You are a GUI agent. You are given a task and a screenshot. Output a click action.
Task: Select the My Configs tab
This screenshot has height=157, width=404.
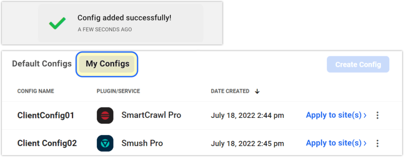tap(107, 64)
